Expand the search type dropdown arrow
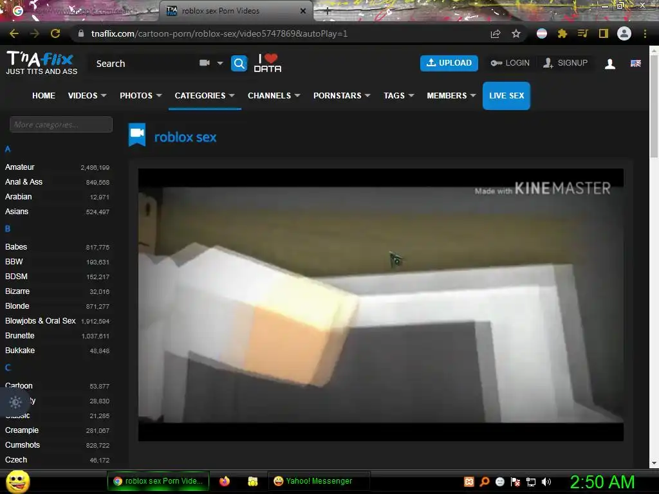This screenshot has width=659, height=494. pos(220,63)
